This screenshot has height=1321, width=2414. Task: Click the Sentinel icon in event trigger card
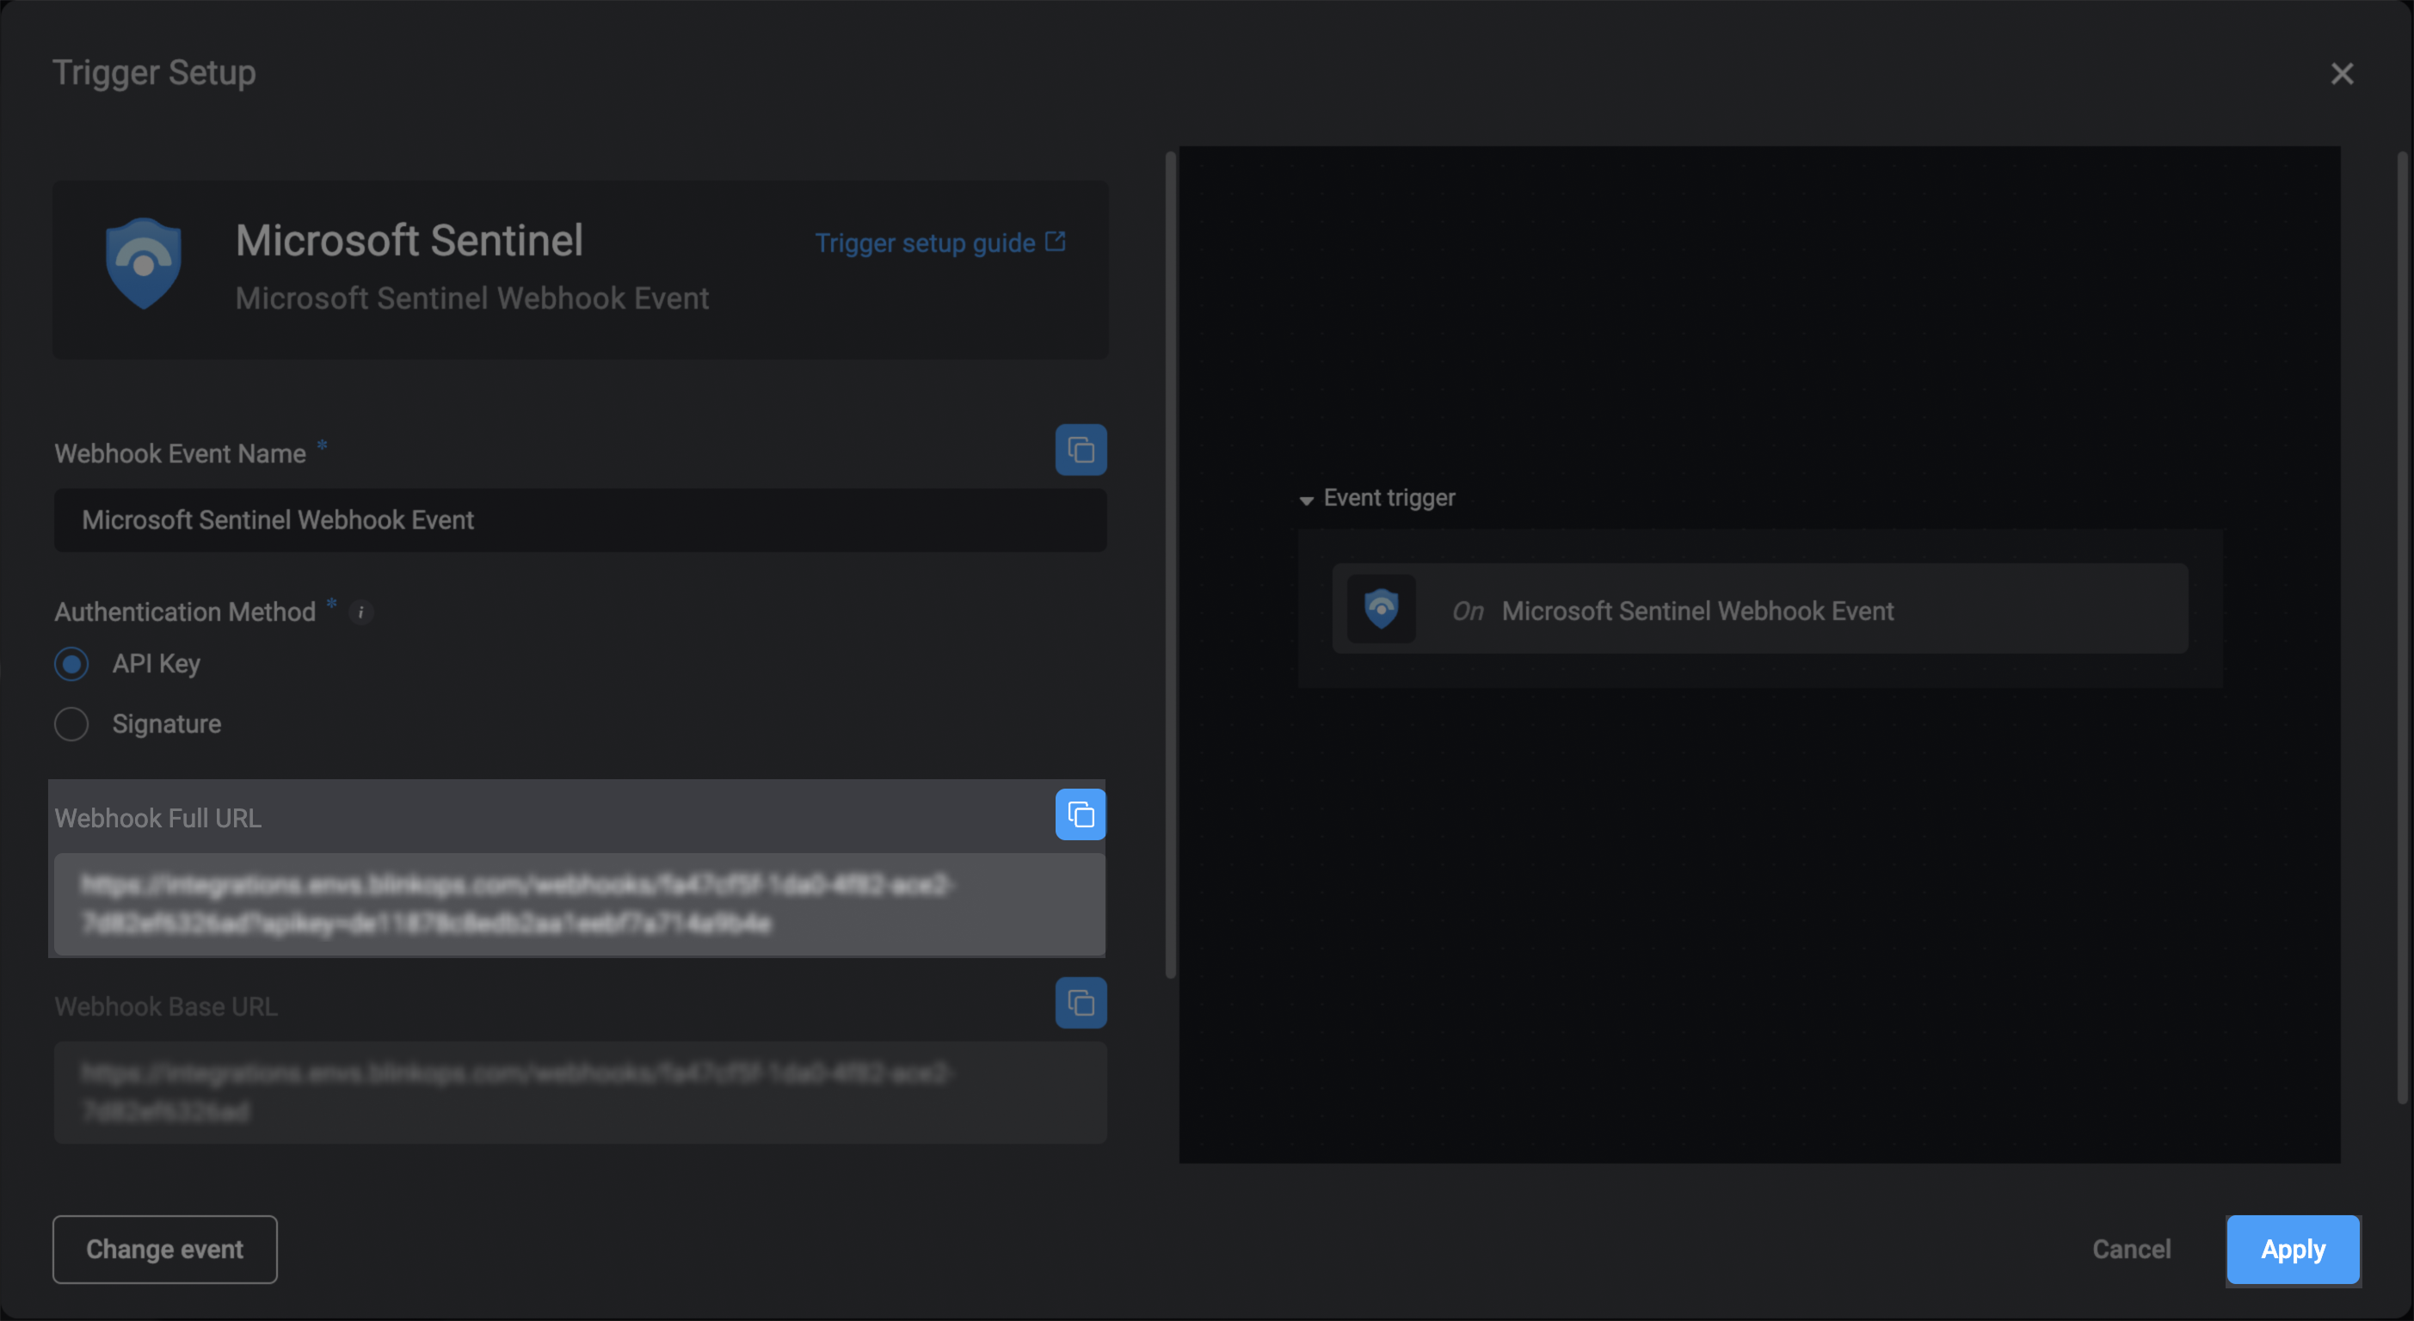pos(1381,609)
